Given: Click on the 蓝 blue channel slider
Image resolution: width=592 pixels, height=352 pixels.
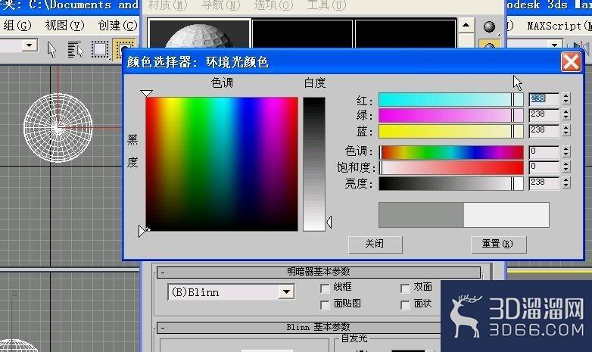Looking at the screenshot, I should tap(450, 132).
